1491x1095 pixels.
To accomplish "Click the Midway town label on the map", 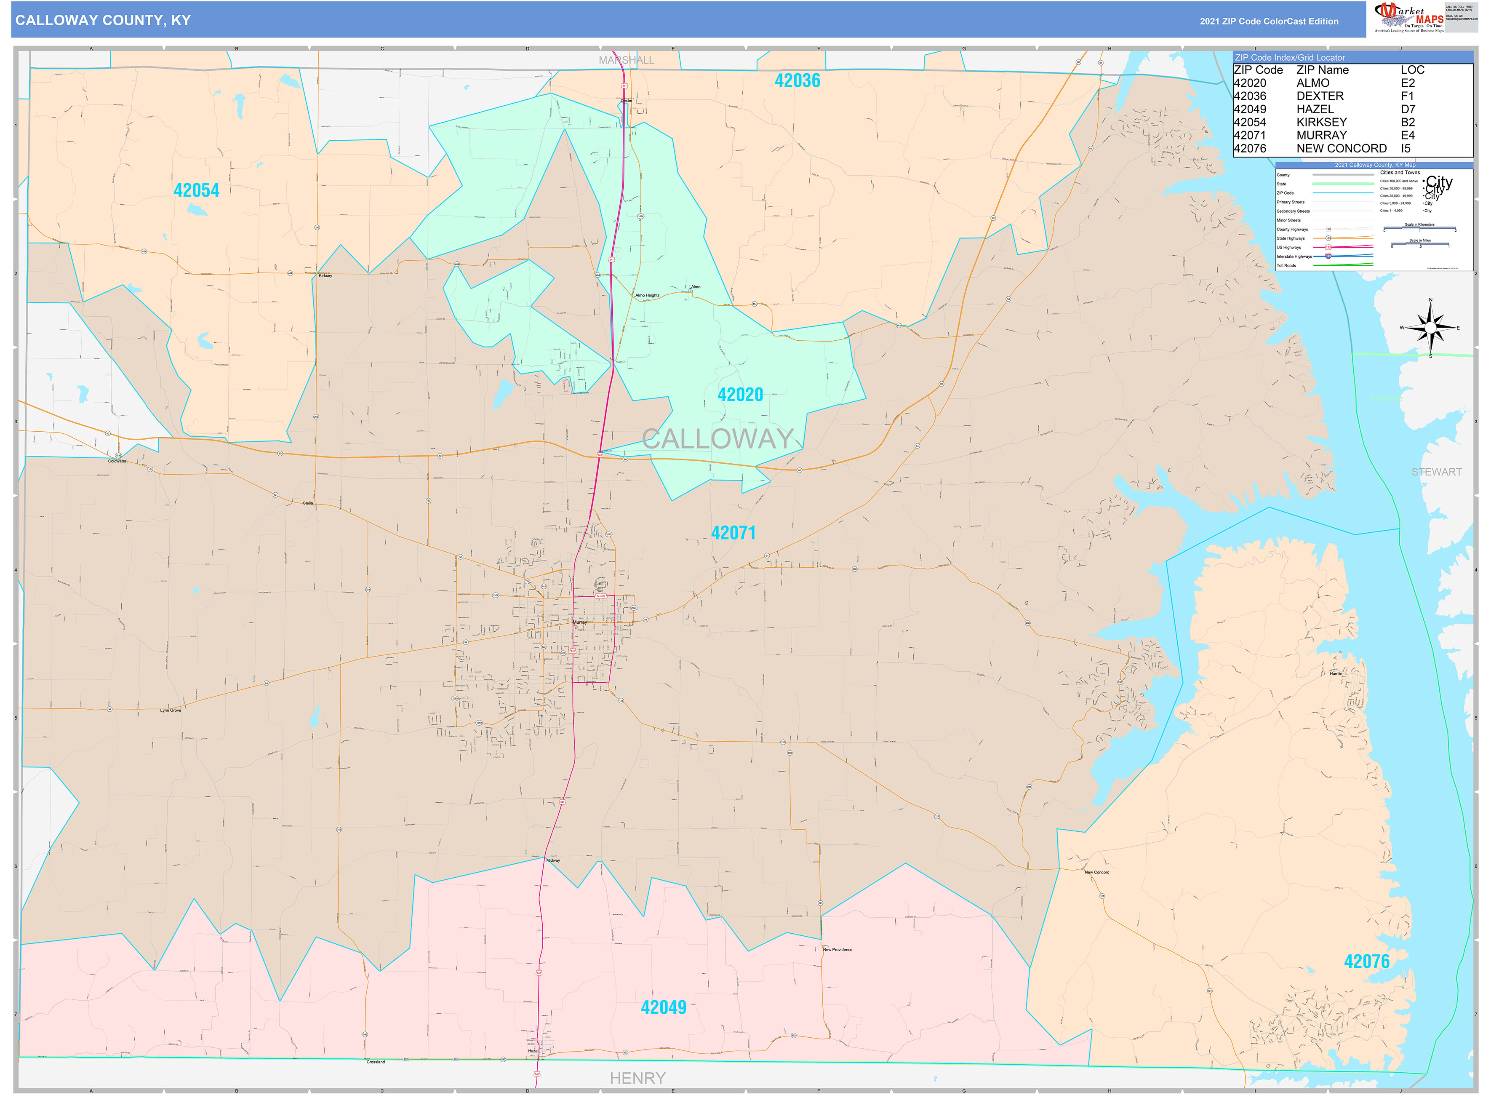I will pos(553,861).
